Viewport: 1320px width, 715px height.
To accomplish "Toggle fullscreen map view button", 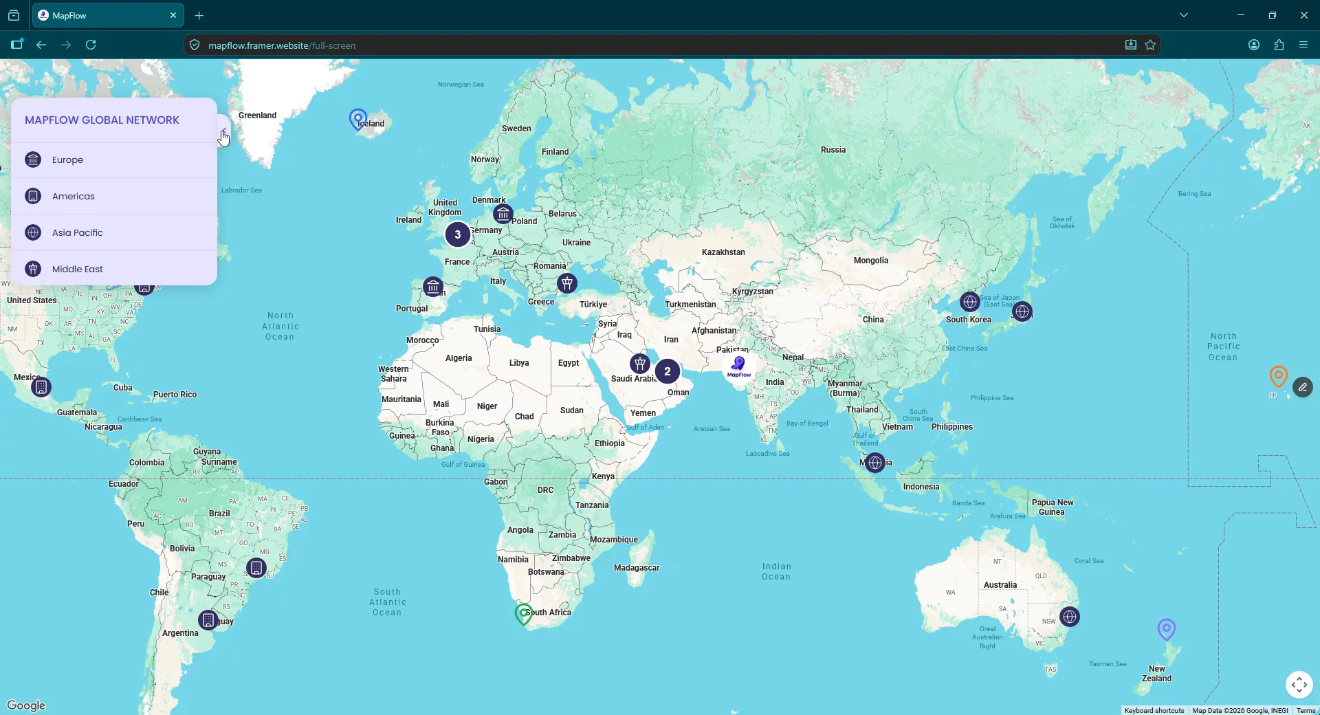I will [1299, 685].
